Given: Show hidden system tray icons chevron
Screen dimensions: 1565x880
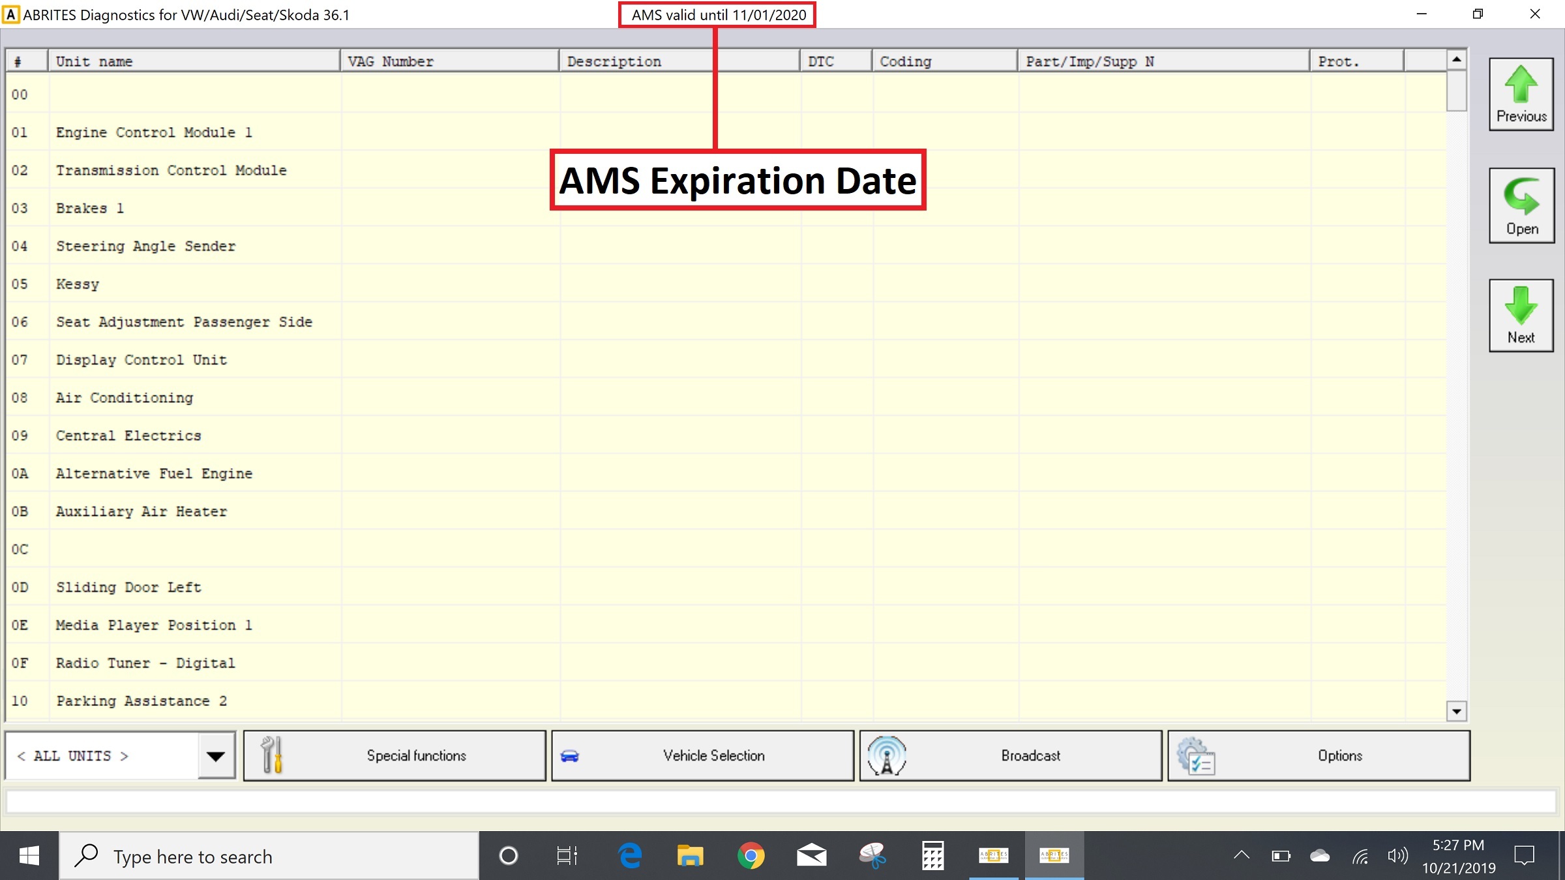Looking at the screenshot, I should (1242, 855).
